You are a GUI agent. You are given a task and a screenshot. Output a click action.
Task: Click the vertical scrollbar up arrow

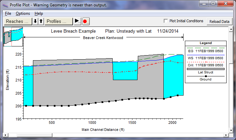(x=231, y=30)
